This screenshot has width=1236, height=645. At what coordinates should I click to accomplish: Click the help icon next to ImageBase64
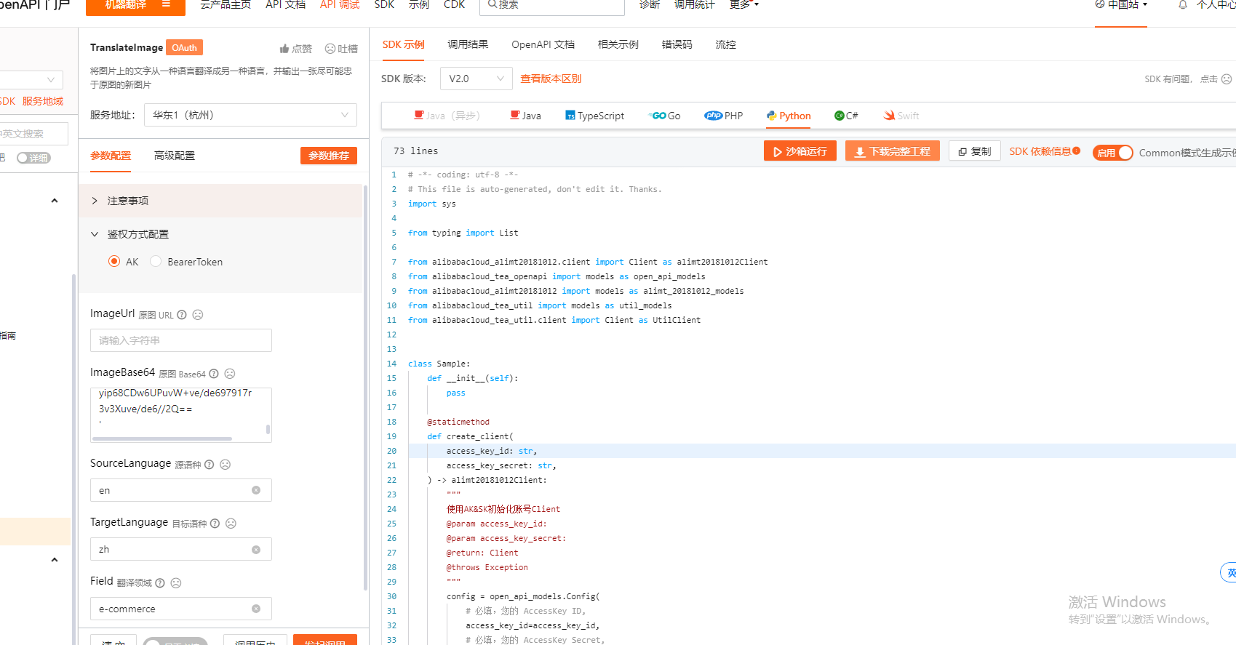tap(214, 374)
